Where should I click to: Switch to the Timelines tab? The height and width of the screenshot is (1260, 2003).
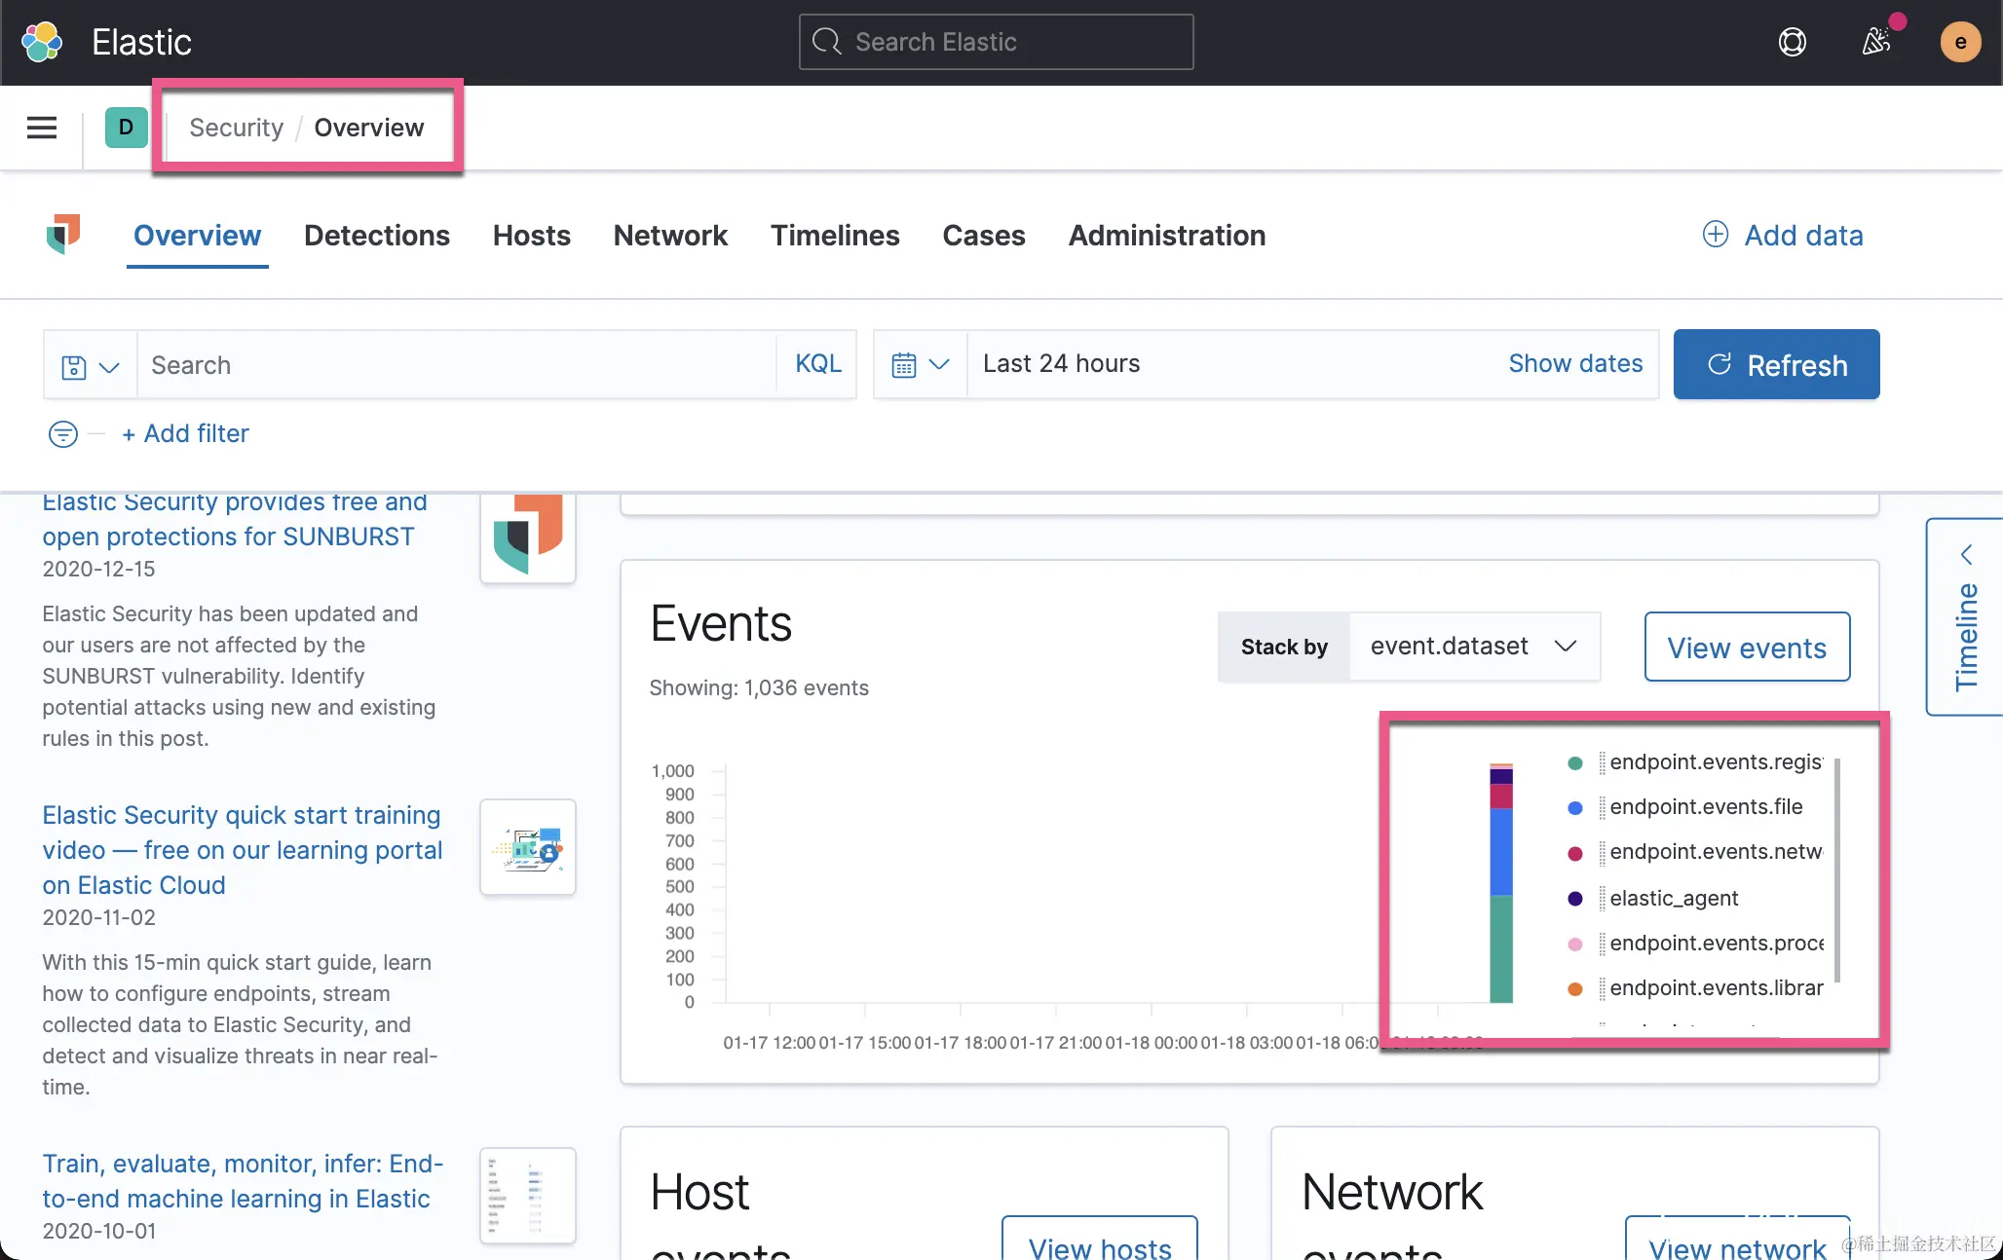coord(835,236)
